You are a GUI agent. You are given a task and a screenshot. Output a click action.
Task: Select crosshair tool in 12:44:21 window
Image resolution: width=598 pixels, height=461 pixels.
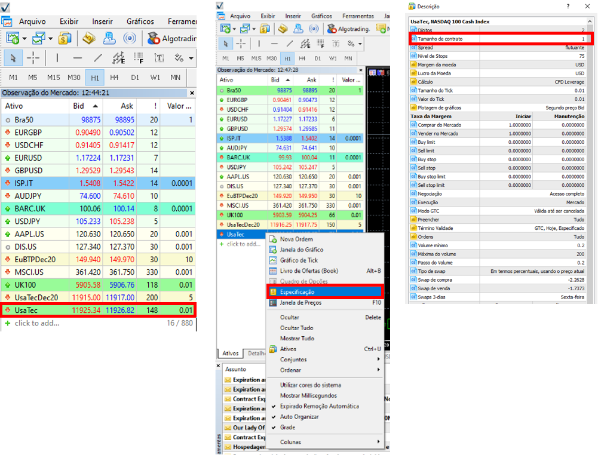(x=33, y=58)
